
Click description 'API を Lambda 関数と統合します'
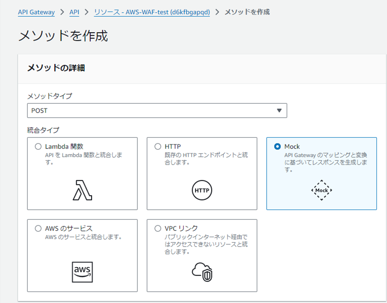click(x=84, y=159)
